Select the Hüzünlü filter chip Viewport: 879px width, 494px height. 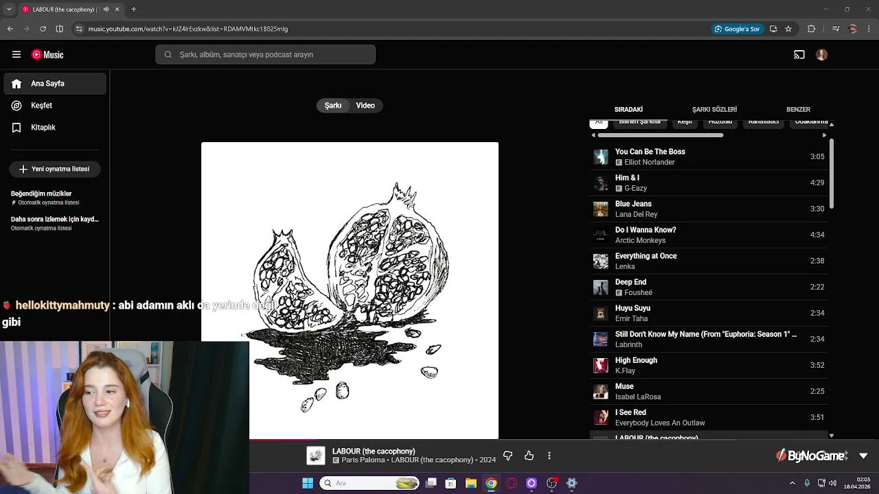tap(720, 123)
